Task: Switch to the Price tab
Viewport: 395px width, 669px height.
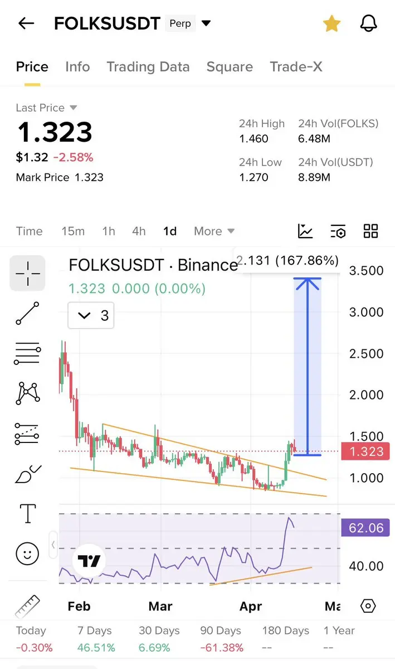Action: coord(32,66)
